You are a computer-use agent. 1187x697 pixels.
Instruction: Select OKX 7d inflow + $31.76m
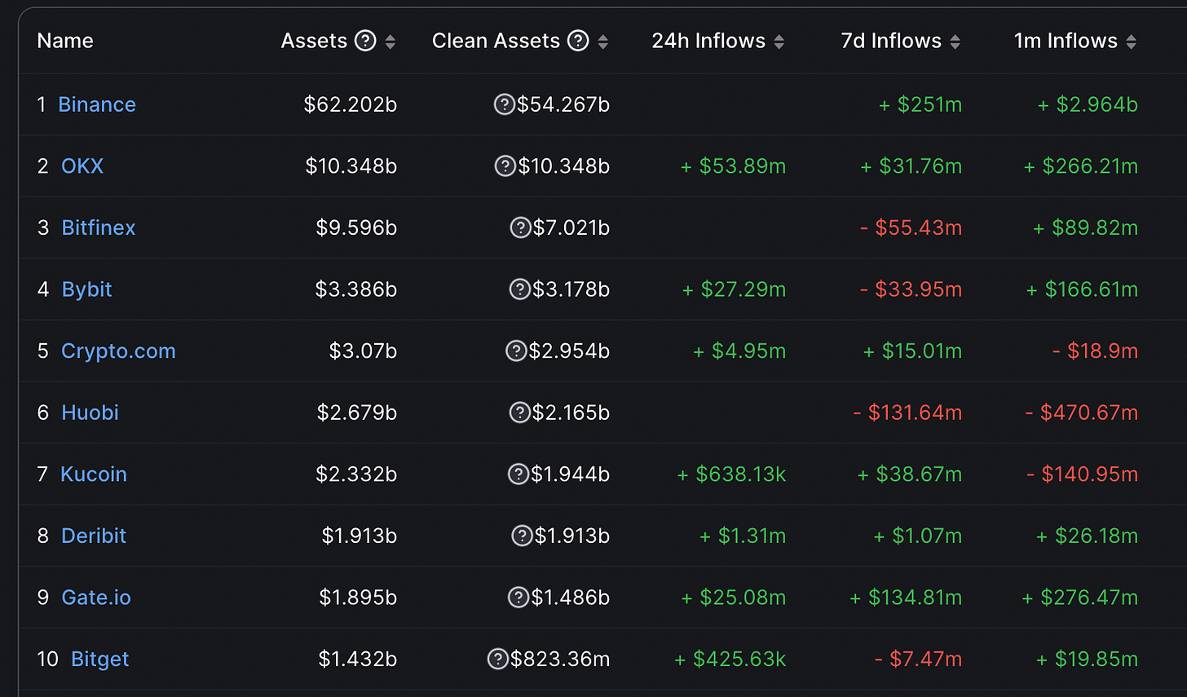point(911,166)
